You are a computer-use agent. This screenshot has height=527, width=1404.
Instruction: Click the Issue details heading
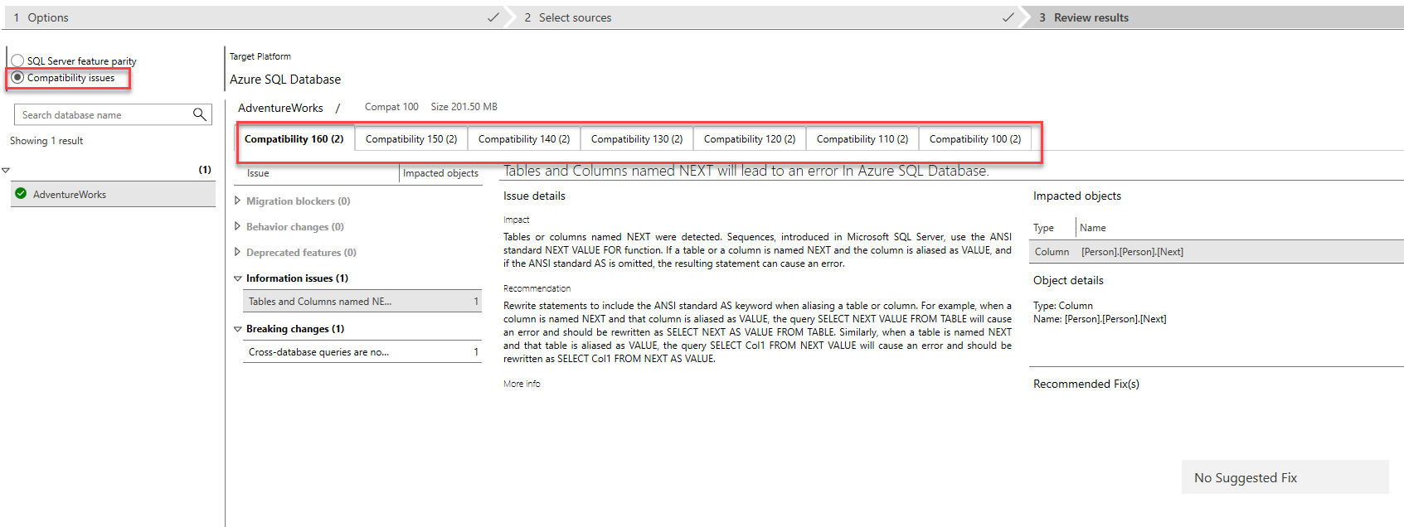pyautogui.click(x=534, y=196)
